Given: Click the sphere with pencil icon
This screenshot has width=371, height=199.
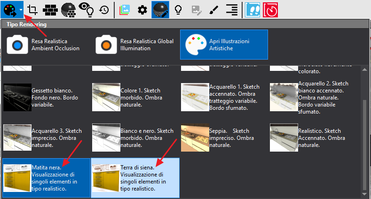Looking at the screenshot, I should coord(160,9).
